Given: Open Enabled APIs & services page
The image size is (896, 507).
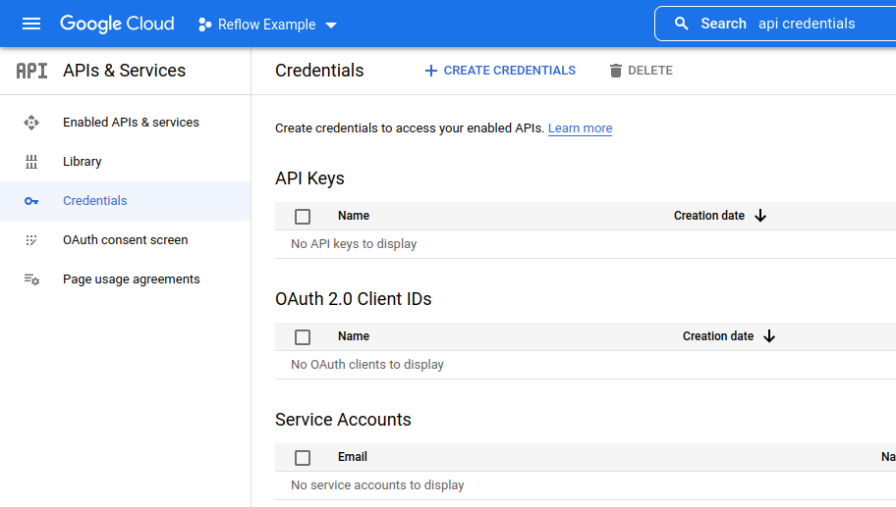Looking at the screenshot, I should (x=131, y=122).
